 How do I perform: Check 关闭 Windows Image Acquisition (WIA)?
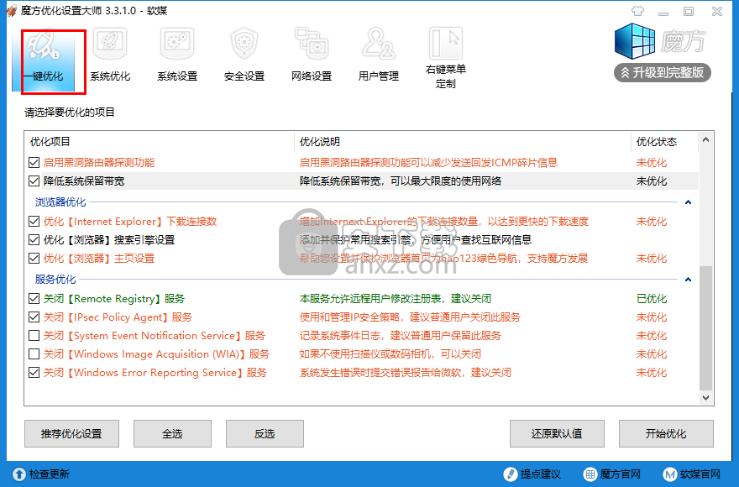tap(34, 354)
